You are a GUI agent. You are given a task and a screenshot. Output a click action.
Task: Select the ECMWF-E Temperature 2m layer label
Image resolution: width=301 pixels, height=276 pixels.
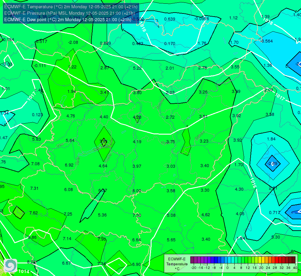tap(71, 7)
